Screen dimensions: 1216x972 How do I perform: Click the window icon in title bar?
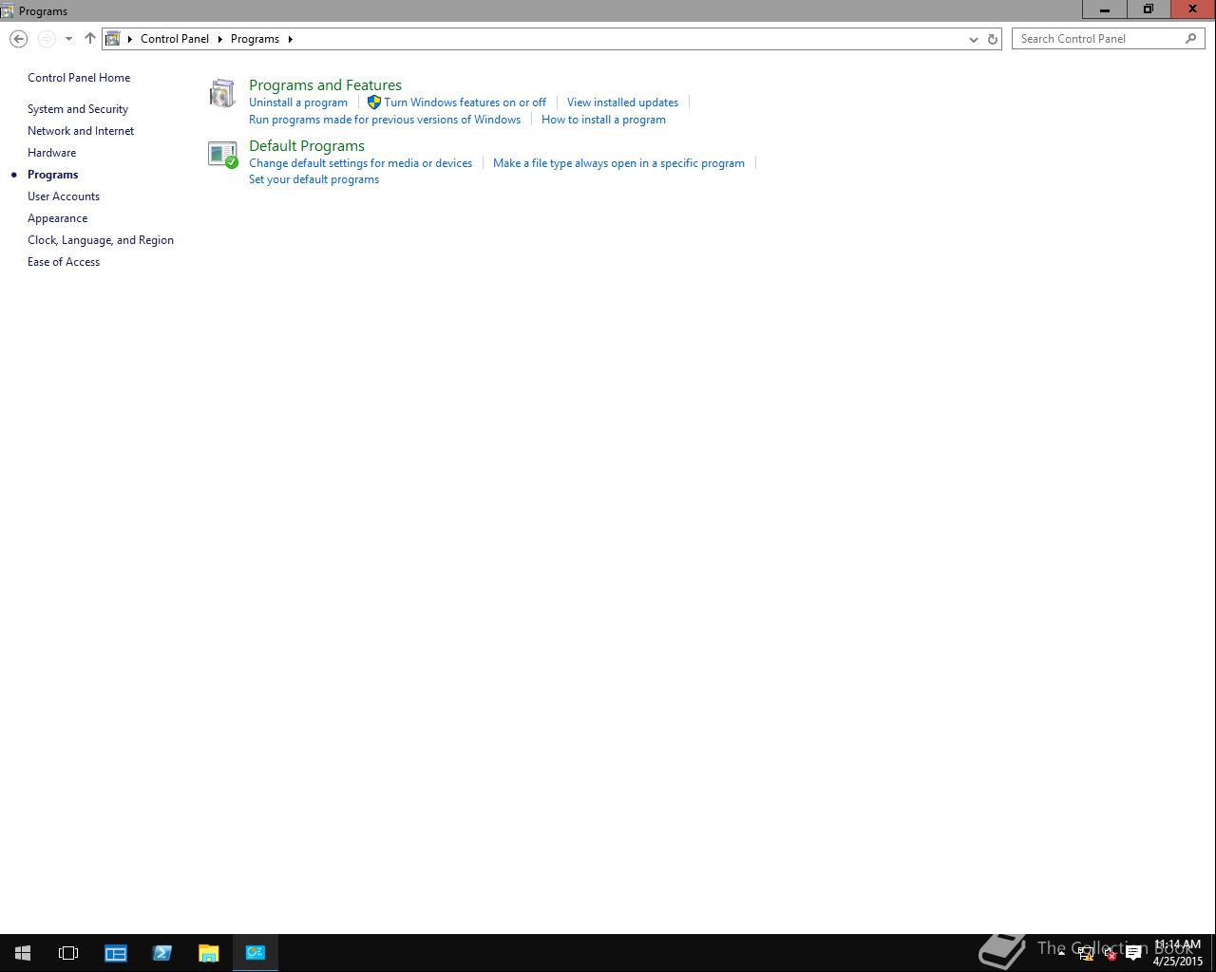pos(8,10)
